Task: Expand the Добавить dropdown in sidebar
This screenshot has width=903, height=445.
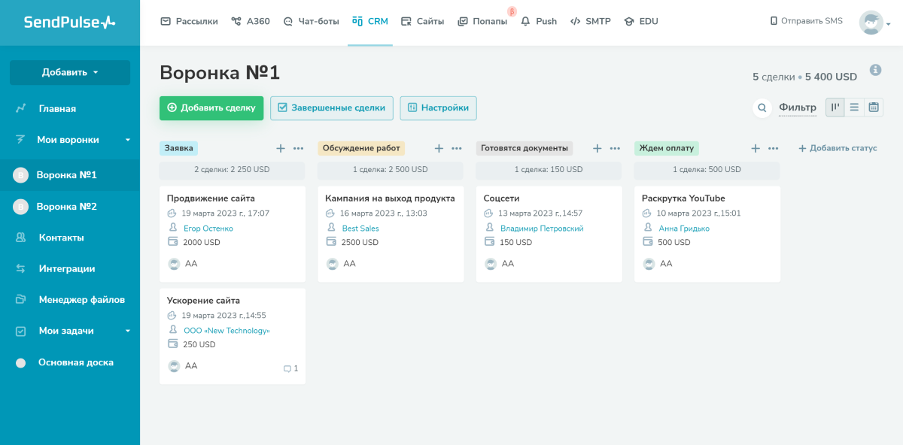Action: coord(69,73)
